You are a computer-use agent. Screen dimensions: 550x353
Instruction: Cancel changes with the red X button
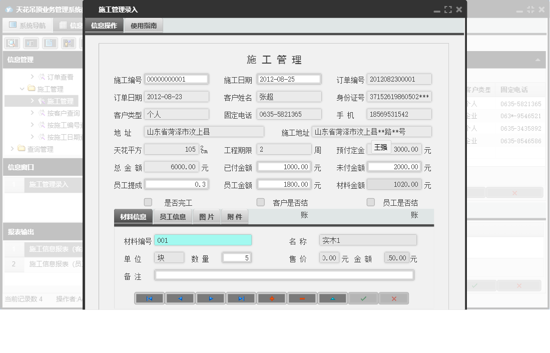(394, 298)
